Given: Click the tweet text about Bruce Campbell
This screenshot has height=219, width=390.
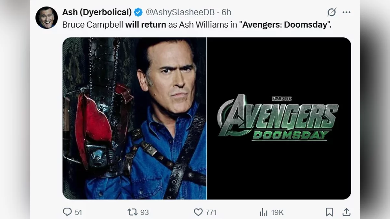Looking at the screenshot, I should click(x=197, y=25).
